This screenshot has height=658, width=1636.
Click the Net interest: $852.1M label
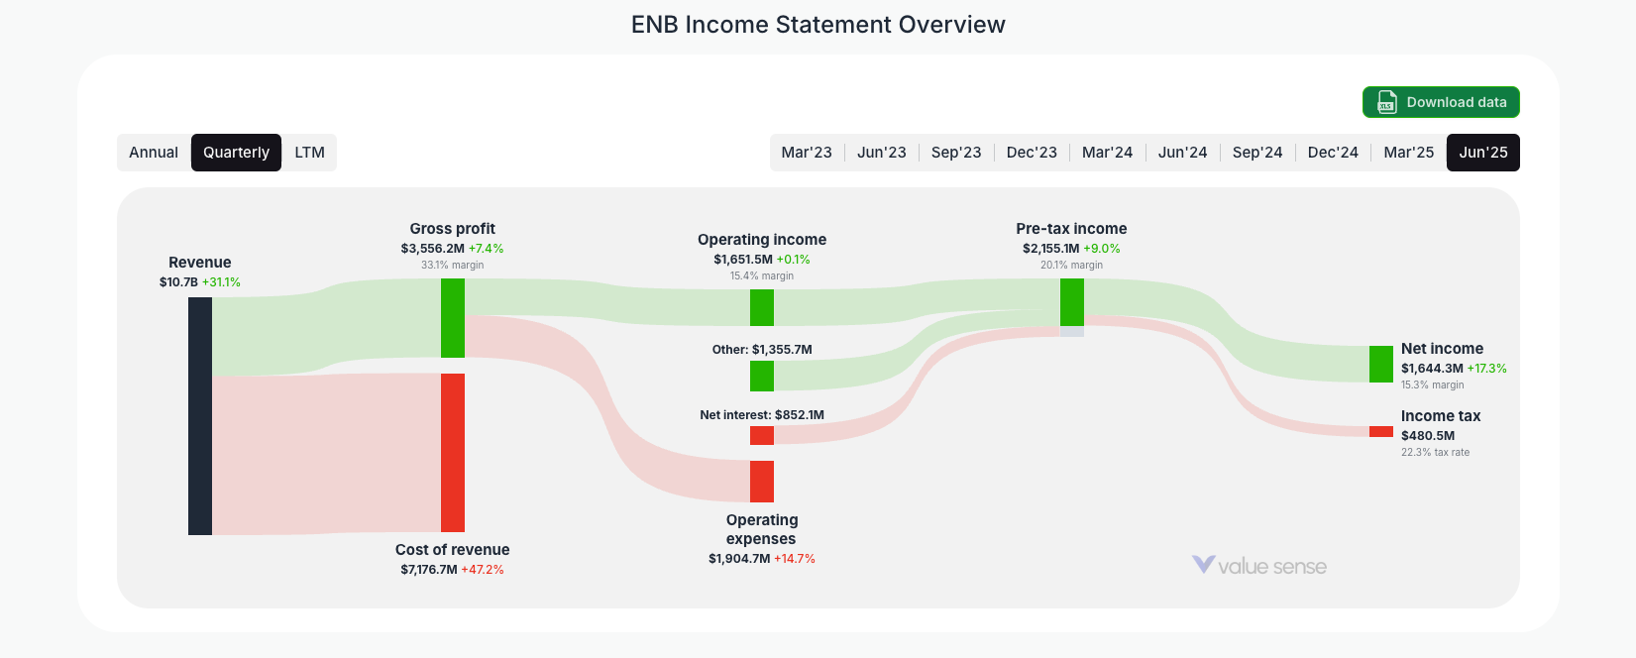point(762,415)
